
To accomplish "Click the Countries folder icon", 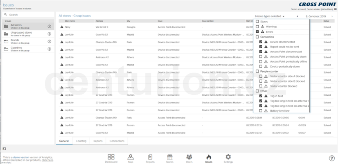I will pyautogui.click(x=6, y=49).
